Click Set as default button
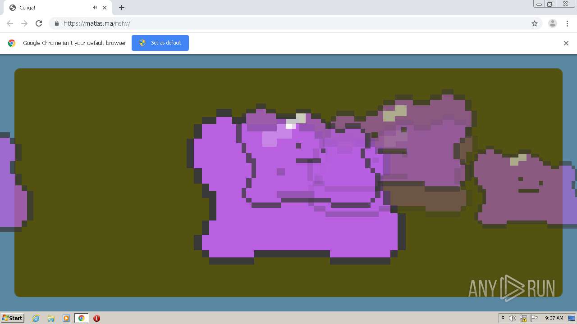577x324 pixels. (x=160, y=43)
